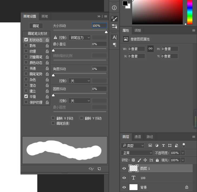Hide the 背景 layer using its eye icon
Viewport: 197px width, 192px height.
tap(124, 187)
